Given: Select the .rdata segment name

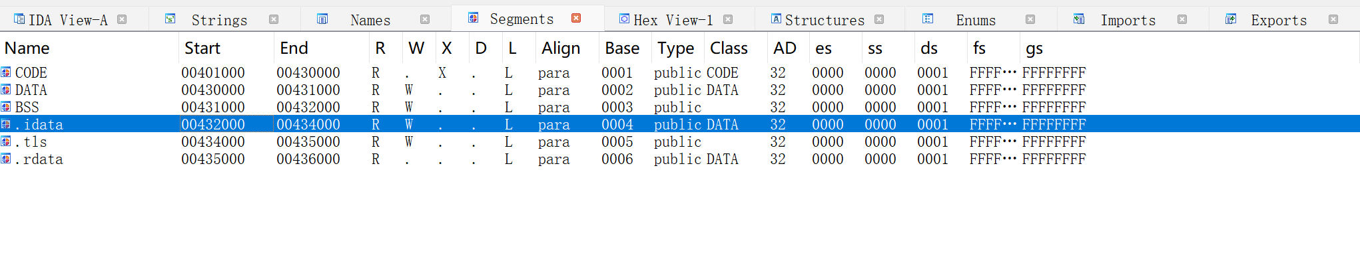Looking at the screenshot, I should tap(39, 159).
